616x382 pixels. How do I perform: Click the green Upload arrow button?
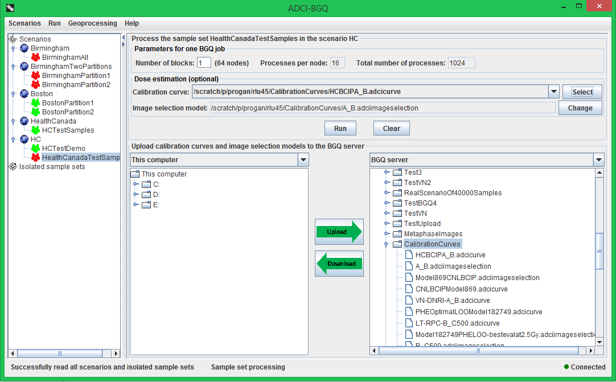pyautogui.click(x=339, y=232)
